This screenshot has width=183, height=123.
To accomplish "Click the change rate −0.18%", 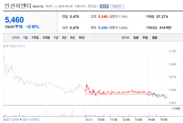I will (x=32, y=27).
